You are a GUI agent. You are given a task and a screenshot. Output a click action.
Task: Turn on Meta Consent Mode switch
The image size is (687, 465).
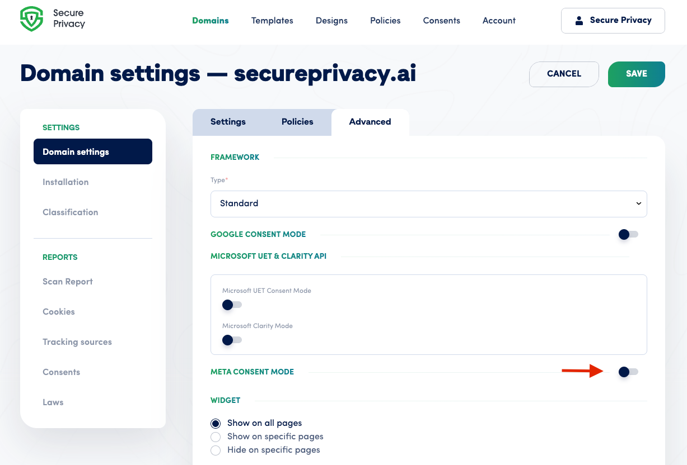(628, 372)
